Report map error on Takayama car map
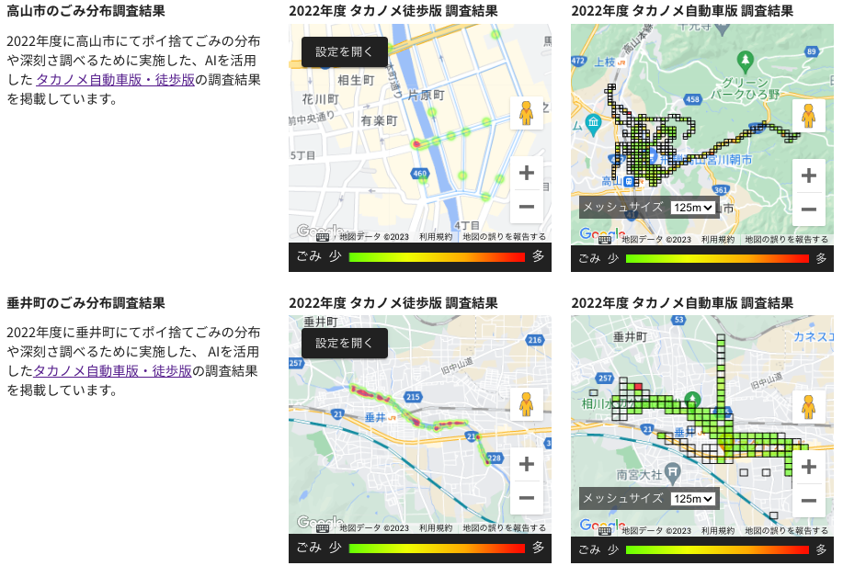 787,240
